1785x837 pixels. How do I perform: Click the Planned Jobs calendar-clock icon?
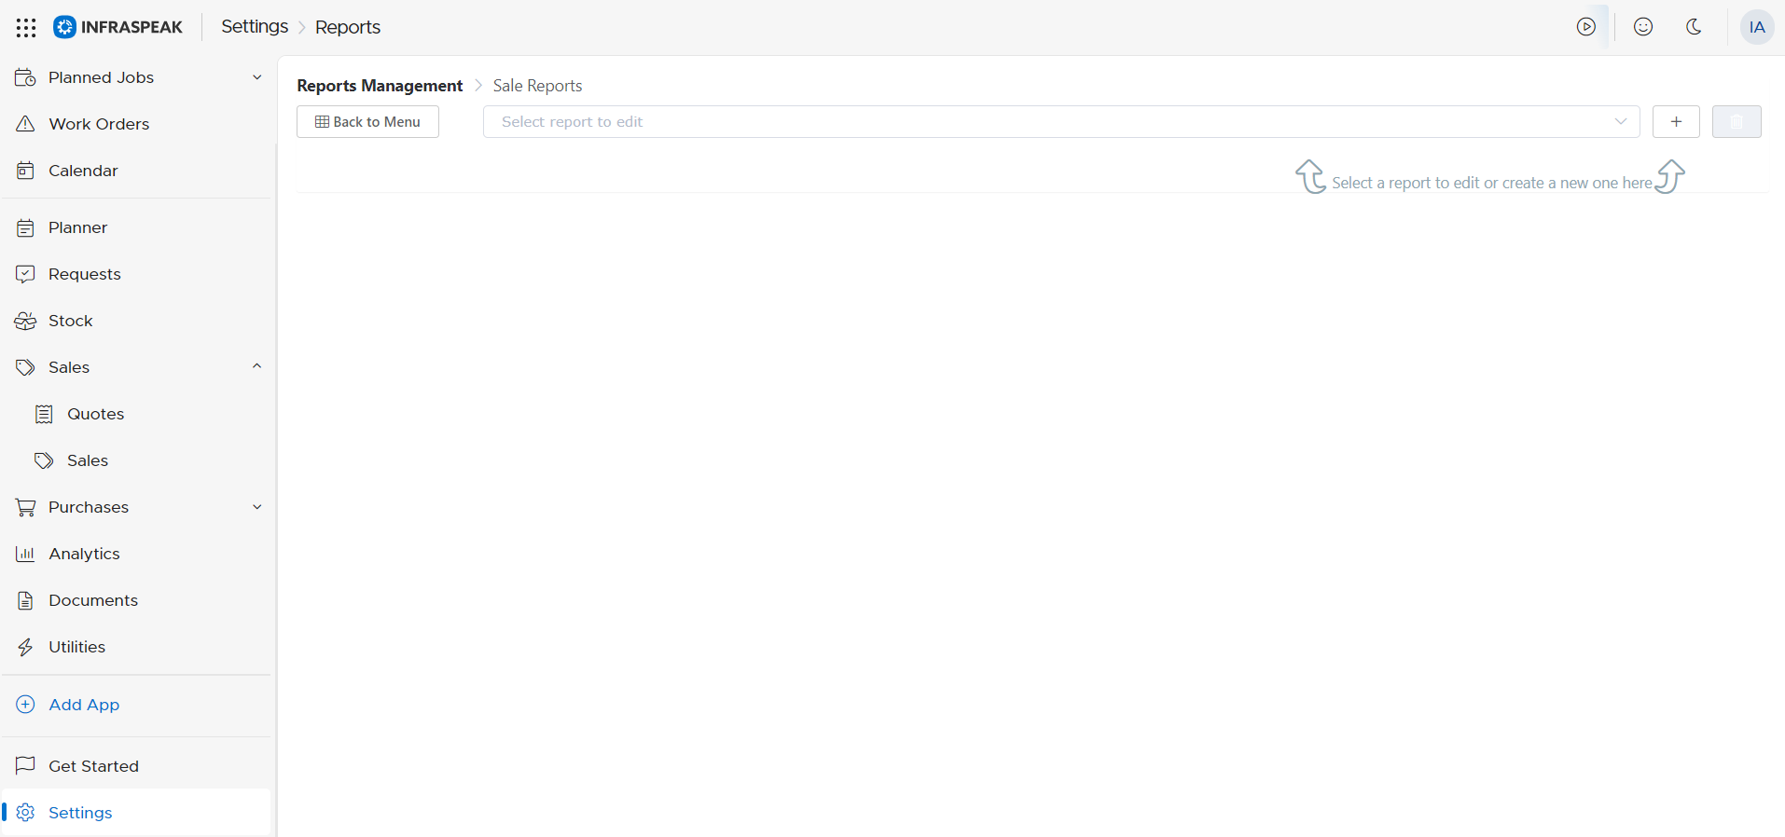pyautogui.click(x=25, y=77)
